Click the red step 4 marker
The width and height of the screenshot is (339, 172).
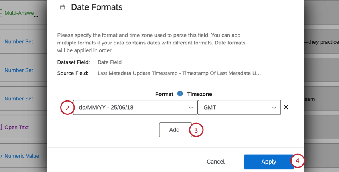[x=298, y=162]
